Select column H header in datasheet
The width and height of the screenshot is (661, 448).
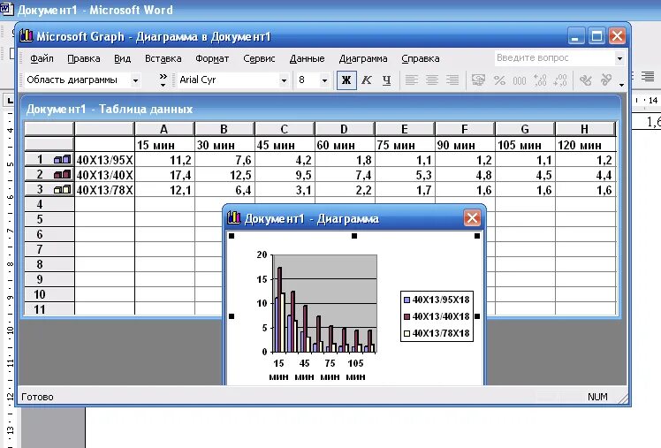(x=585, y=129)
